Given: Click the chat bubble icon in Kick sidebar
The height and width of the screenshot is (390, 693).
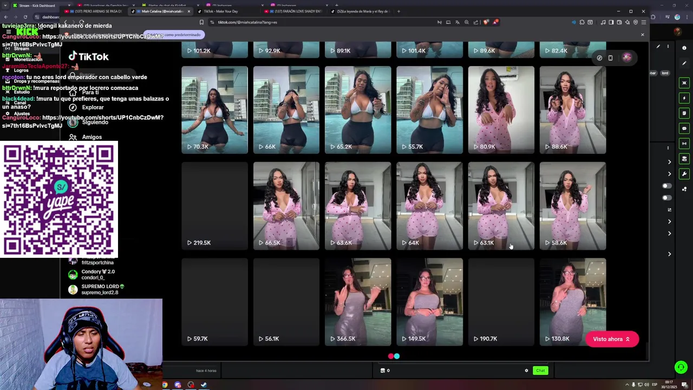Looking at the screenshot, I should point(684,128).
